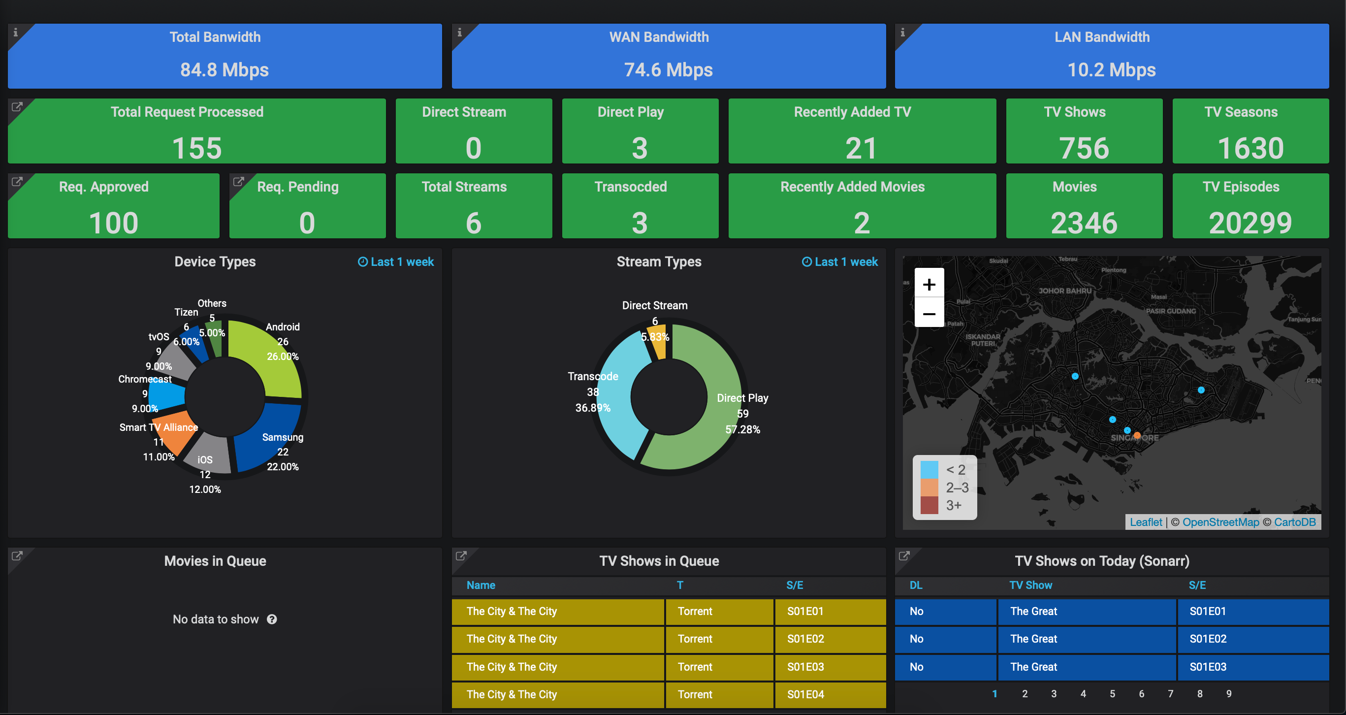This screenshot has width=1346, height=715.
Task: Click 'The City & The City' in S01E03 row
Action: click(557, 667)
